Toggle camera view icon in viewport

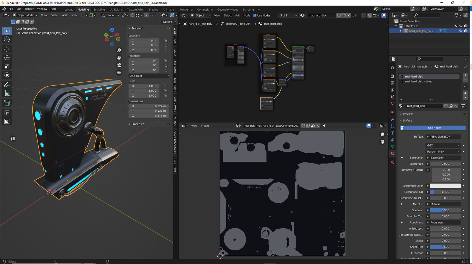coord(119,65)
